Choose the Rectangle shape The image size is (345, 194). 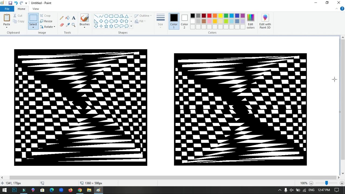111,16
